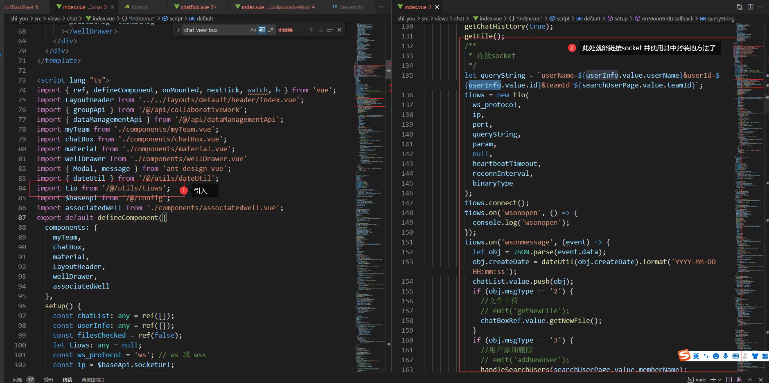
Task: Click queryString breadcrumb in right editor
Action: point(717,18)
